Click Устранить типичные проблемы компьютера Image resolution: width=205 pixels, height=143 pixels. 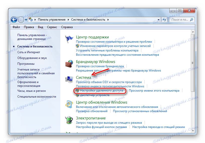(107, 50)
